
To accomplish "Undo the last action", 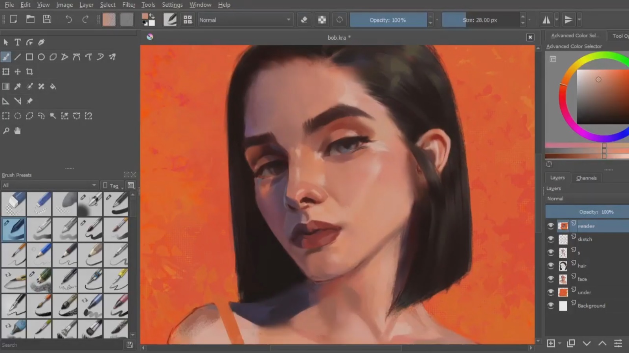I will 69,20.
